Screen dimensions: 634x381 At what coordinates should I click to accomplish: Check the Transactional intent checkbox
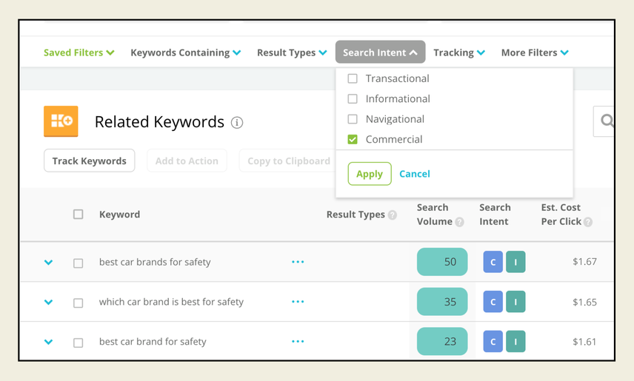pos(353,78)
